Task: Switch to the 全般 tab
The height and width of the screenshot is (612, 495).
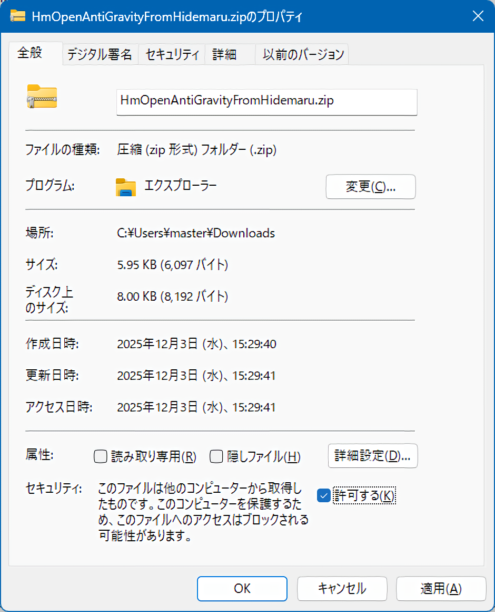Action: click(30, 53)
